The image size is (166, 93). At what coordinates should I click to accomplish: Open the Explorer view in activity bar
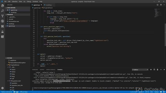pyautogui.click(x=2, y=6)
